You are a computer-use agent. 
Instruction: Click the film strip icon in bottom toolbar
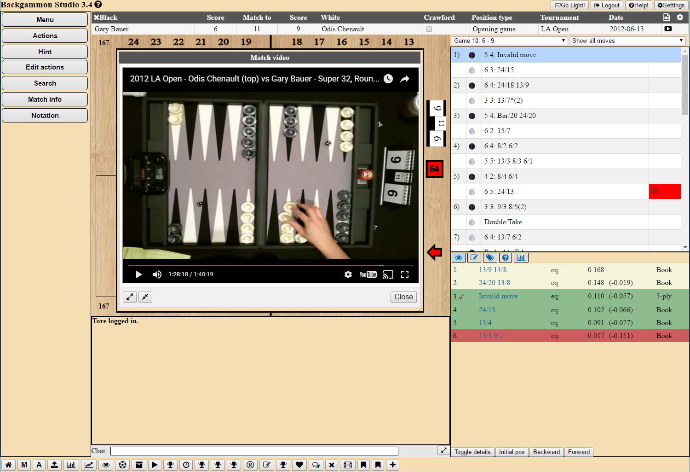coord(348,465)
